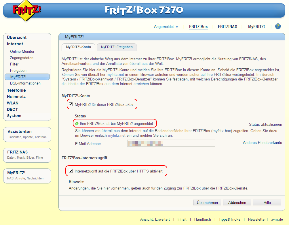Screen dimensions: 289x225
Task: Click Anderes Benutzerkonto link
Action: pyautogui.click(x=262, y=142)
